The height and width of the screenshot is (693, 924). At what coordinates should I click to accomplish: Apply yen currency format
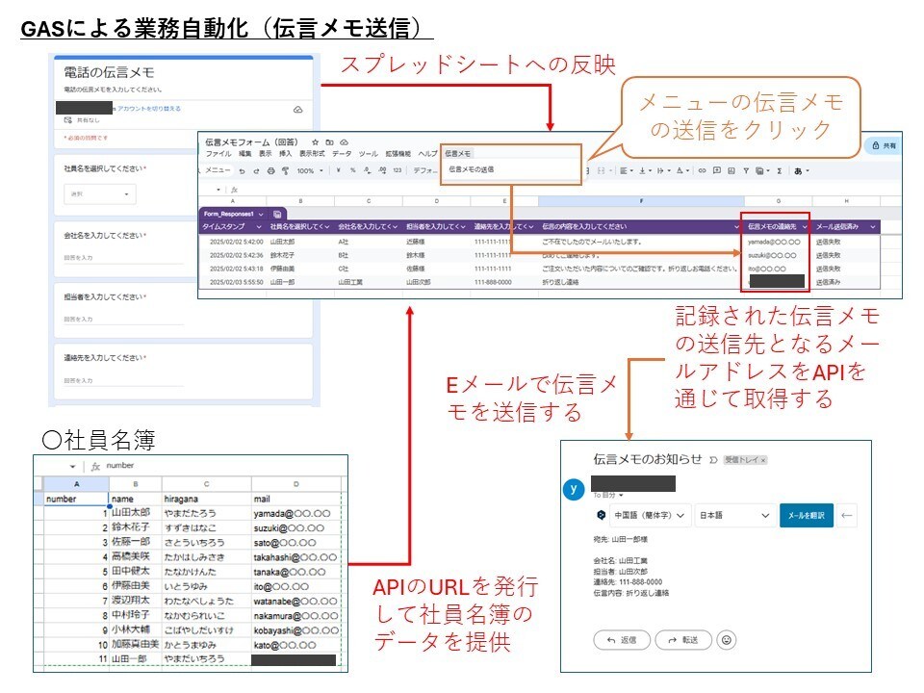click(x=338, y=170)
